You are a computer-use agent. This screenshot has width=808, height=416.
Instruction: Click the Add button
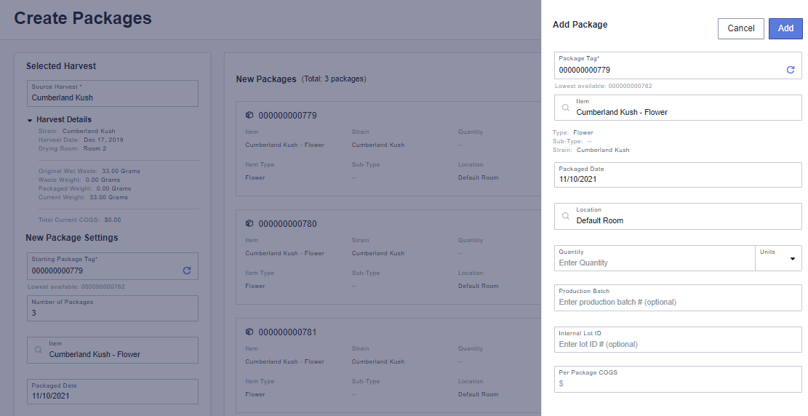point(785,28)
